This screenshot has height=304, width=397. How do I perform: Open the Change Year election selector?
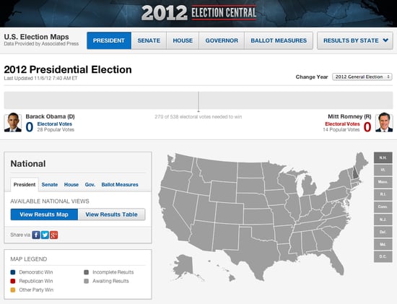362,77
